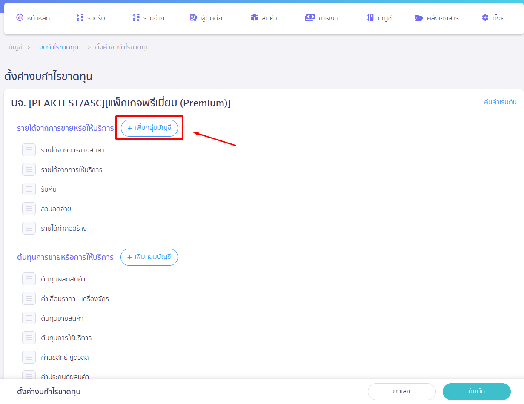524x404 pixels.
Task: Click drag handle icon beside รายได้จากการให้บริการ
Action: tap(29, 169)
